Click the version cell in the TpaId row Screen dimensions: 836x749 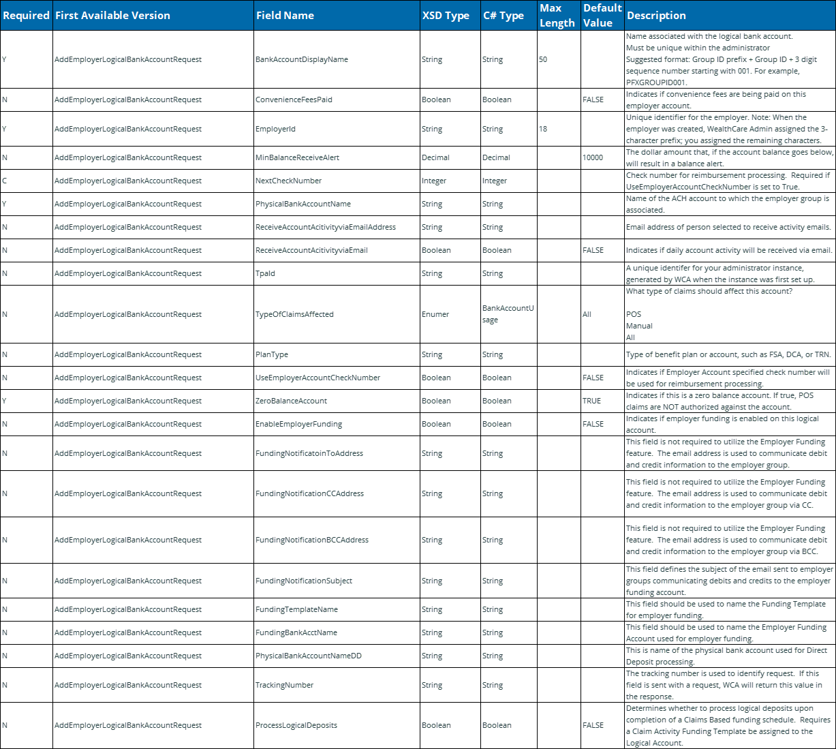click(x=153, y=273)
